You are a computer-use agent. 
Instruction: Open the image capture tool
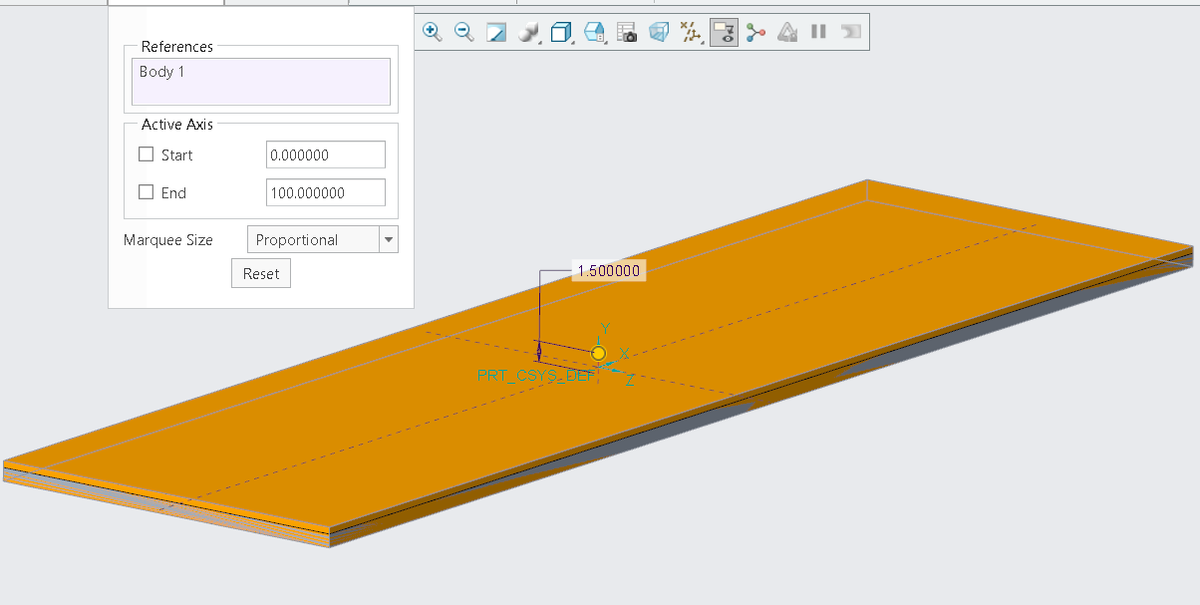[628, 32]
